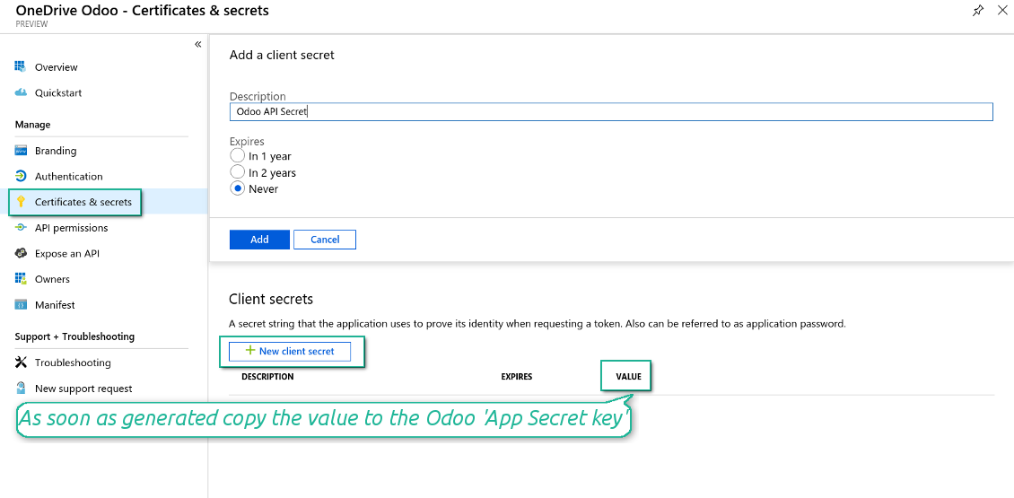Pin the blade with the pin icon
This screenshot has width=1014, height=498.
[x=978, y=10]
